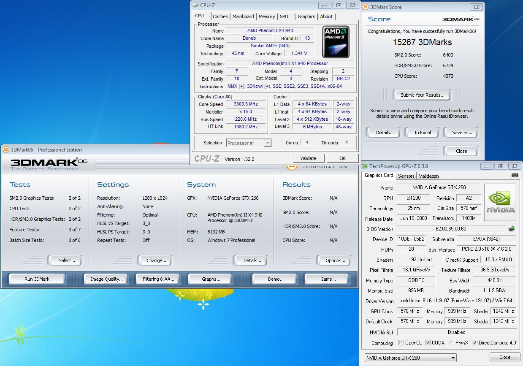The width and height of the screenshot is (523, 366).
Task: Click the HT Link 1980.2 MHz value
Action: pyautogui.click(x=246, y=127)
